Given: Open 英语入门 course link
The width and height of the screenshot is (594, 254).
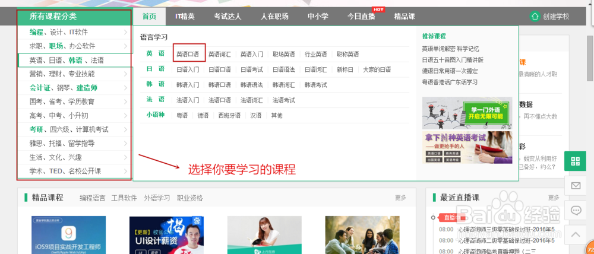Looking at the screenshot, I should point(251,54).
